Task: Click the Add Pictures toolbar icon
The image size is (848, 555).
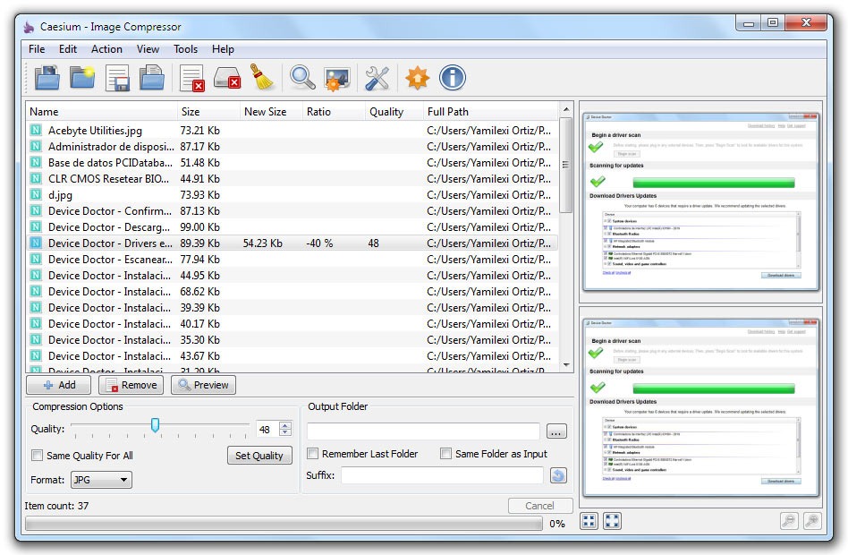Action: pos(47,77)
